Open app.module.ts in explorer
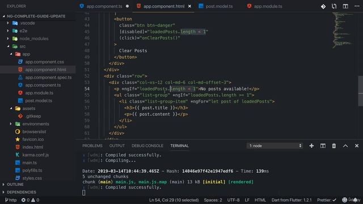Screen dimensions: 363x204 pyautogui.click(x=39, y=93)
